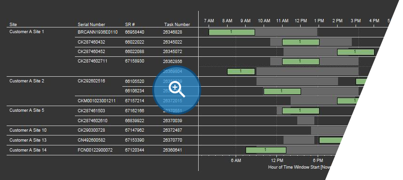Screen dimensions: 403x180
Task: Click SR number 66106234
Action: pos(135,91)
